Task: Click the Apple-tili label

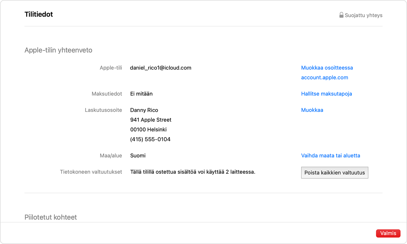Action: (x=111, y=68)
